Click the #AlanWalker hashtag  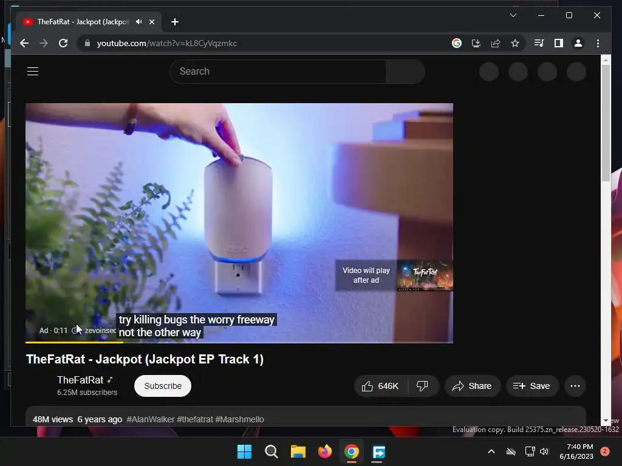tap(151, 419)
